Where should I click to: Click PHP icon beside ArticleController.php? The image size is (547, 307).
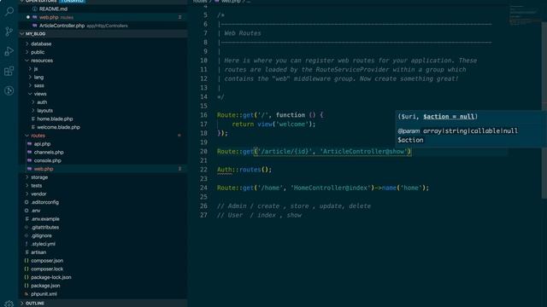pos(34,26)
